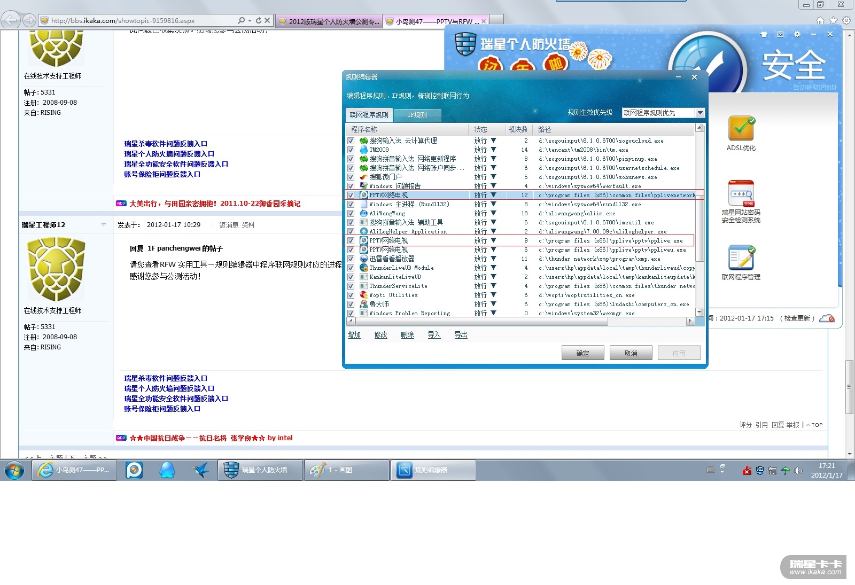Viewport: 855px width, 585px height.
Task: Open status dropdown for AliWangWang rule
Action: (493, 213)
